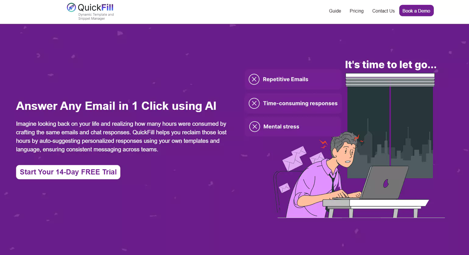Go to Contact Us in navigation
This screenshot has width=469, height=255.
point(383,11)
